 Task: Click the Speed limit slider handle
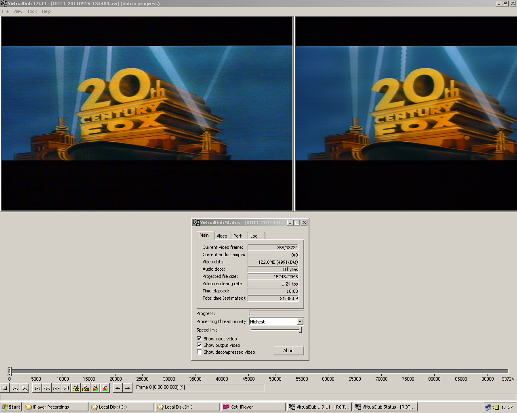(x=300, y=330)
